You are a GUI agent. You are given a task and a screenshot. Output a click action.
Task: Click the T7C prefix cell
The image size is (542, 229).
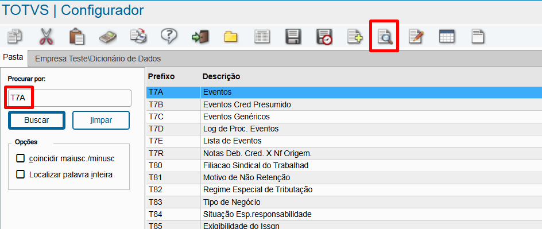click(x=173, y=117)
